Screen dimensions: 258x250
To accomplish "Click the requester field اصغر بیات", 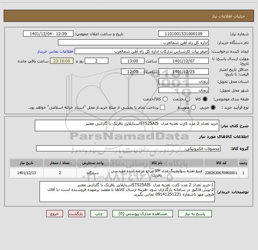I will pos(142,51).
